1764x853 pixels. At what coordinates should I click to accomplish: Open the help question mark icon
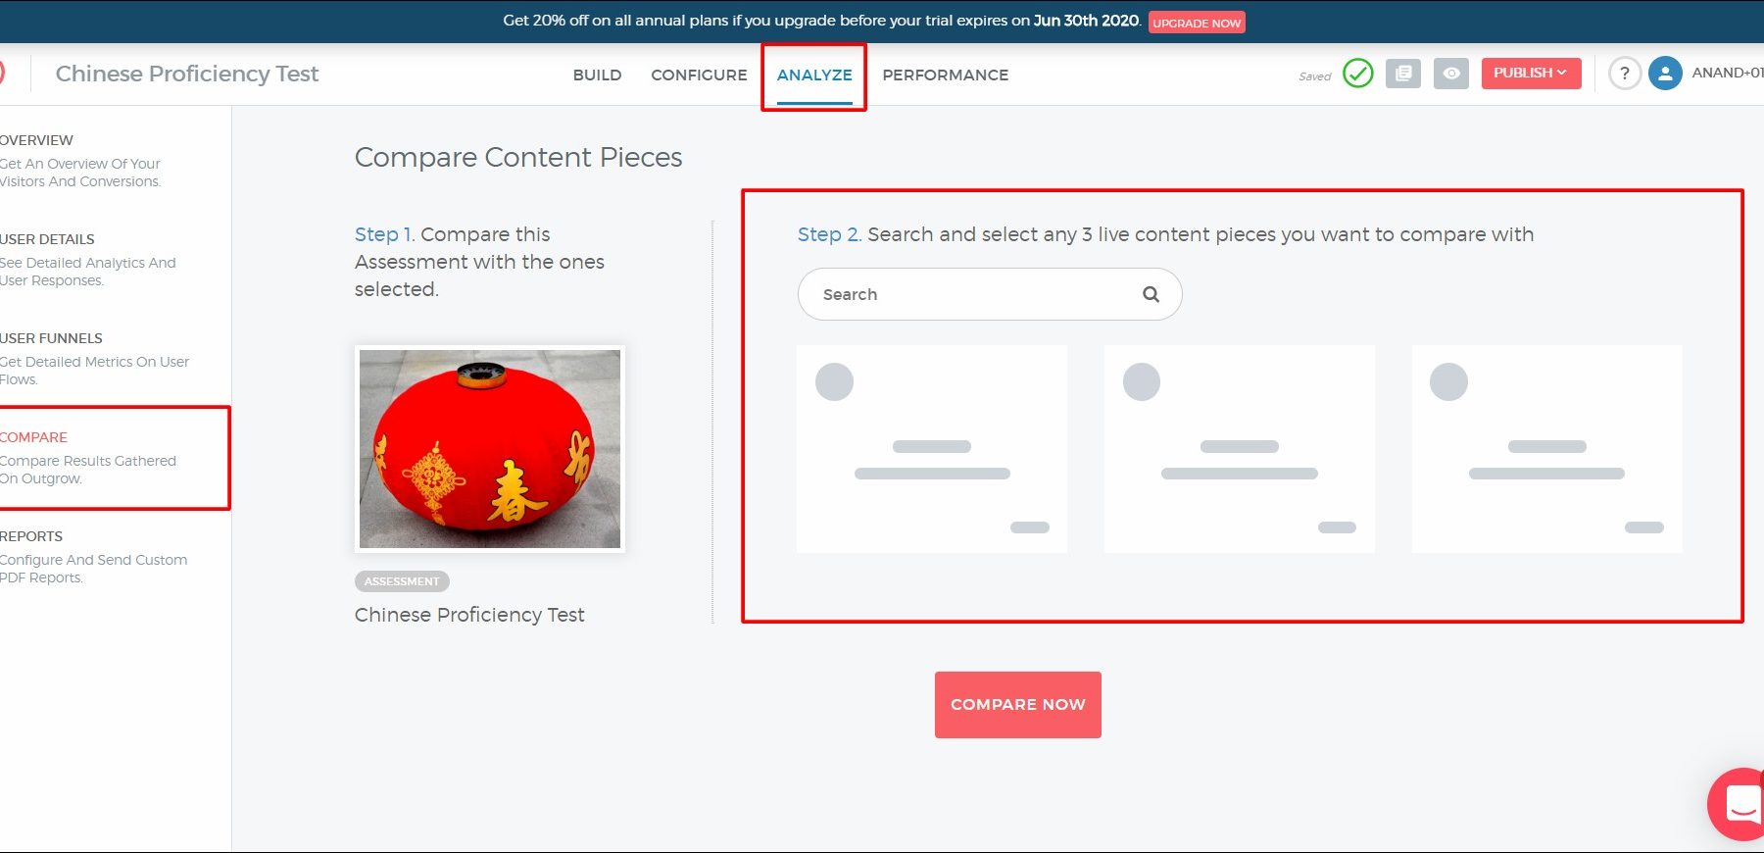point(1624,74)
